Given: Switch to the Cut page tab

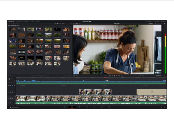Looking at the screenshot, I should [x=72, y=107].
